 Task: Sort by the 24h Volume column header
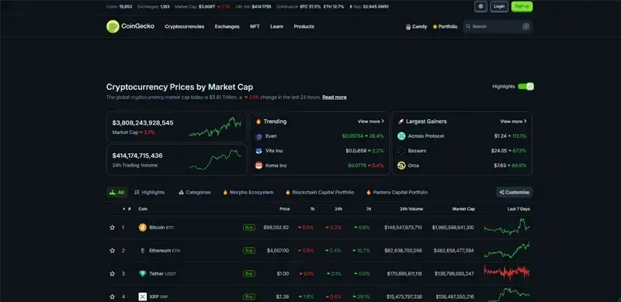click(x=411, y=209)
